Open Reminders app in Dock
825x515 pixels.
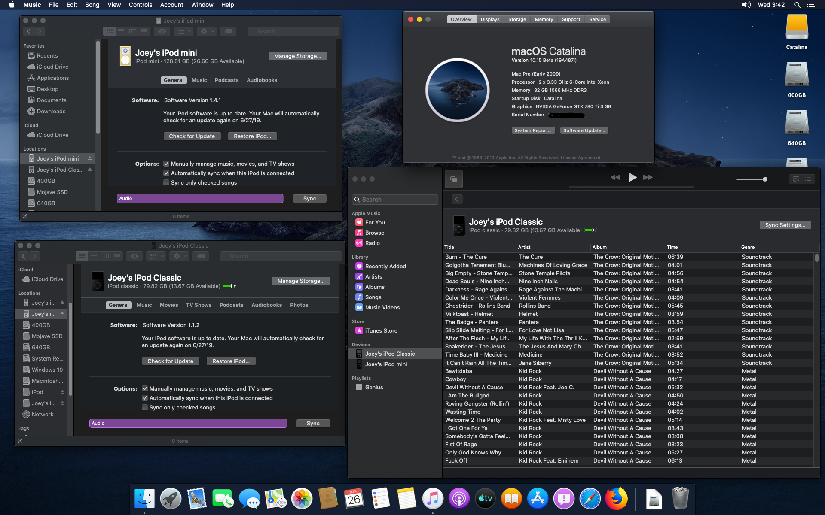380,499
